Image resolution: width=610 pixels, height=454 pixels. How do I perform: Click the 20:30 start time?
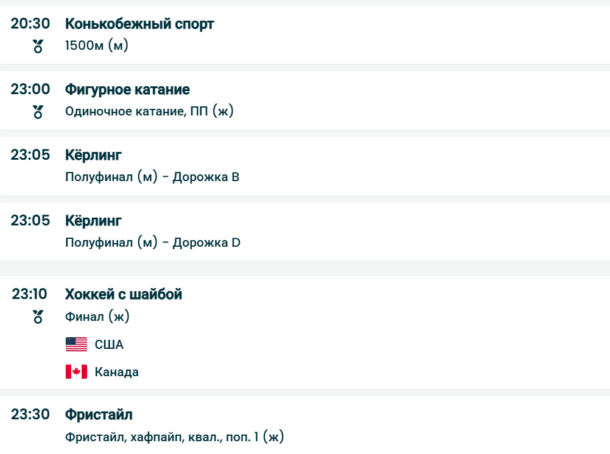(x=30, y=24)
